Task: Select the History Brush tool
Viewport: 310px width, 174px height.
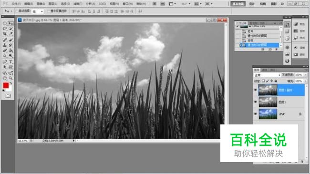Action: point(10,45)
